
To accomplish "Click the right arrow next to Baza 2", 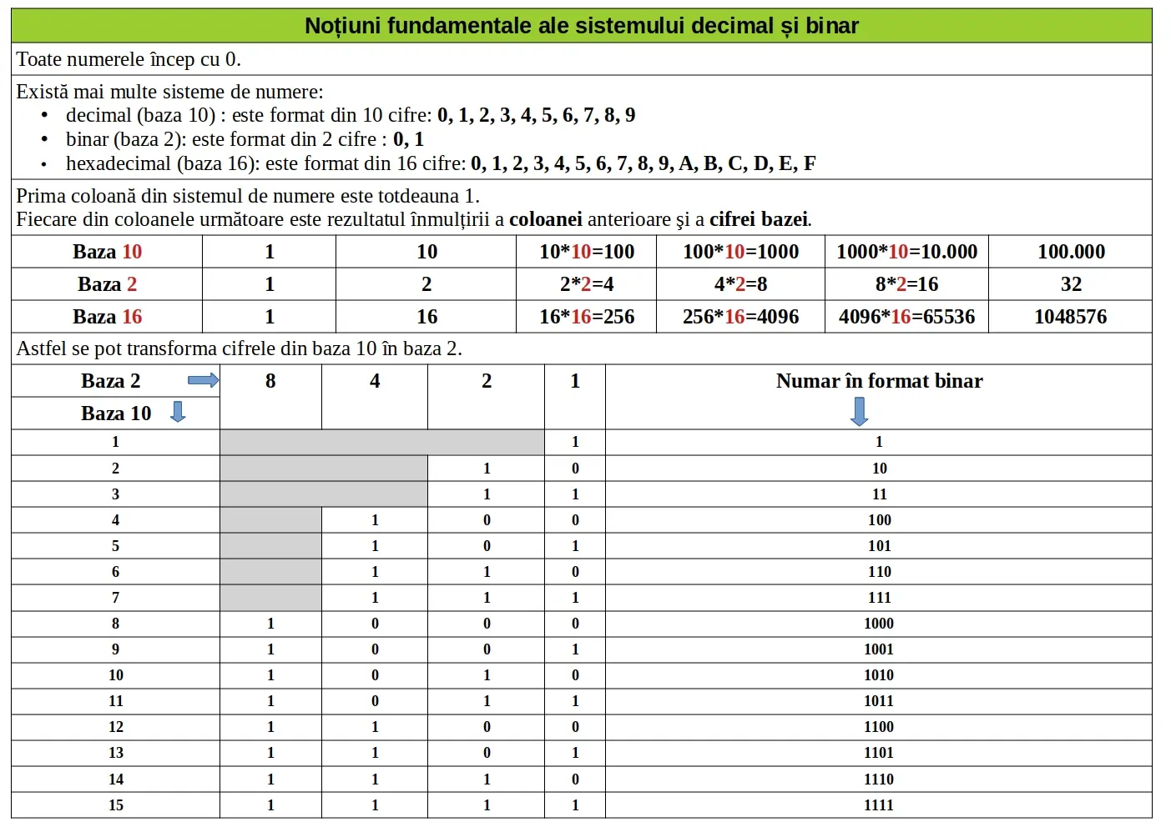I will pos(203,381).
